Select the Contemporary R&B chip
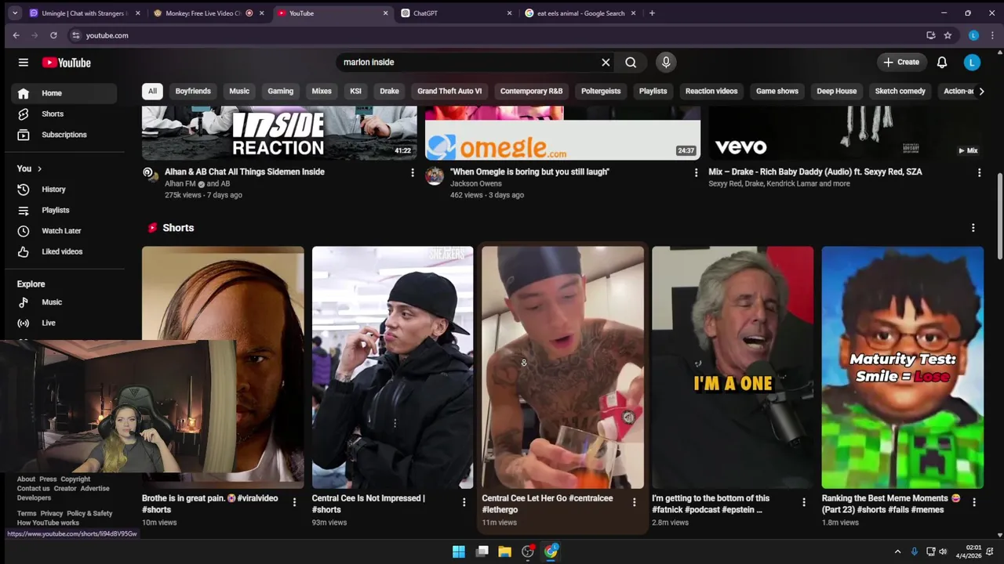1004x564 pixels. [531, 91]
